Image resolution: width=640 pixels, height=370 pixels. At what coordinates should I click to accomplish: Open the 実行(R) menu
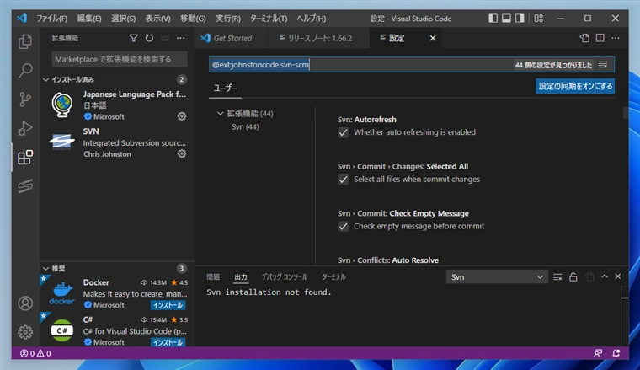coord(228,19)
